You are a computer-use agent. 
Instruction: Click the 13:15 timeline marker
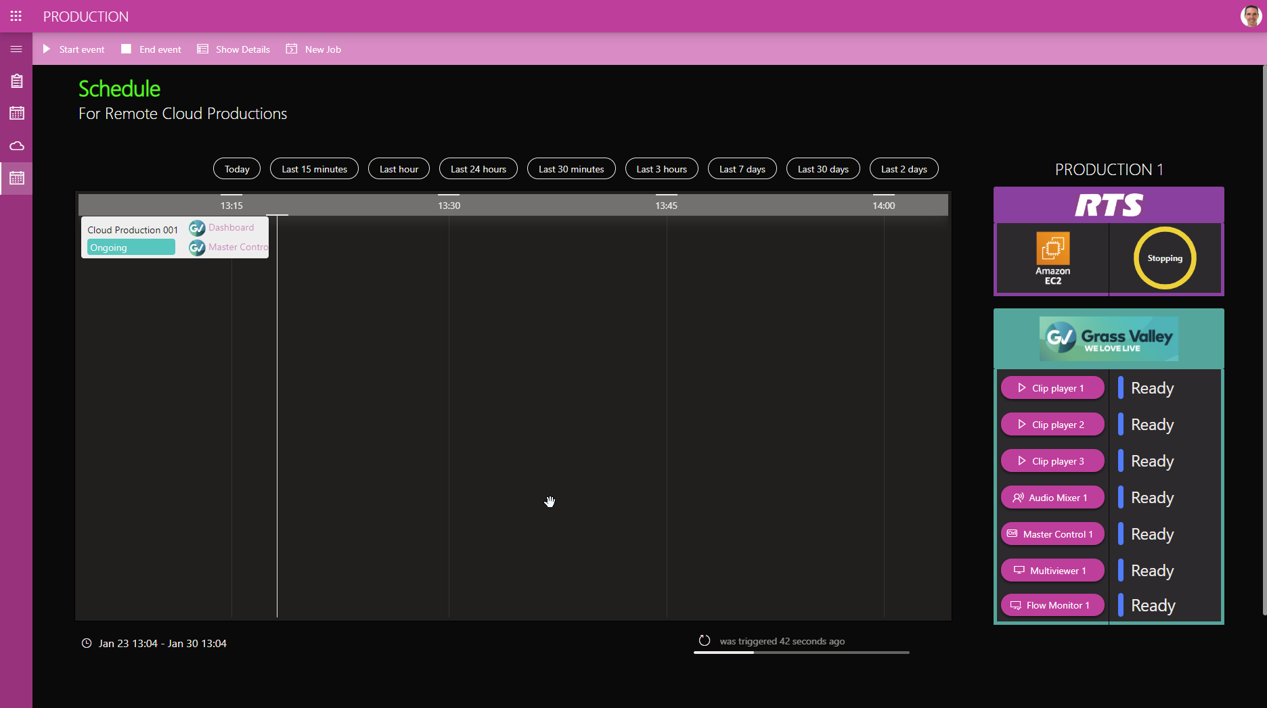click(x=231, y=206)
